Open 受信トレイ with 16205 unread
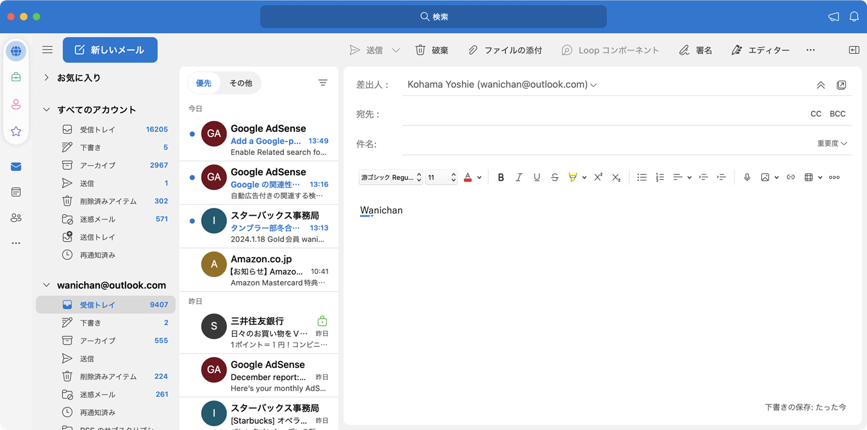Viewport: 867px width, 430px height. click(106, 129)
